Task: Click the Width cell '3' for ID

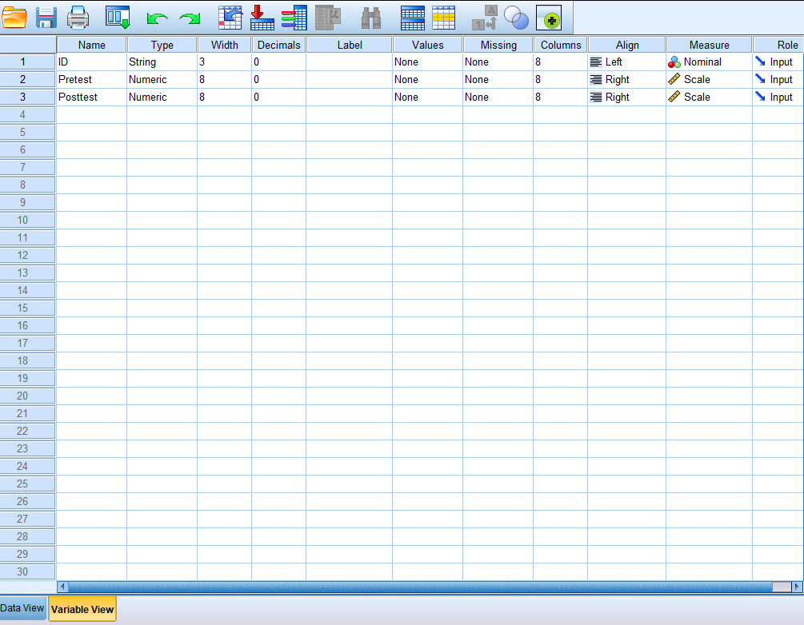Action: 225,62
